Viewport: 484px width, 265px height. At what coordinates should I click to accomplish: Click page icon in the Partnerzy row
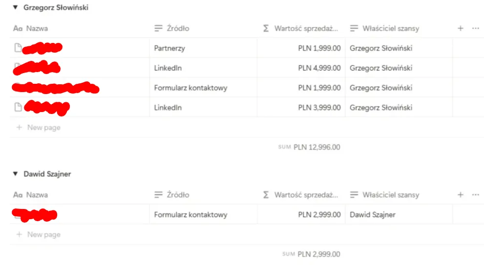18,48
